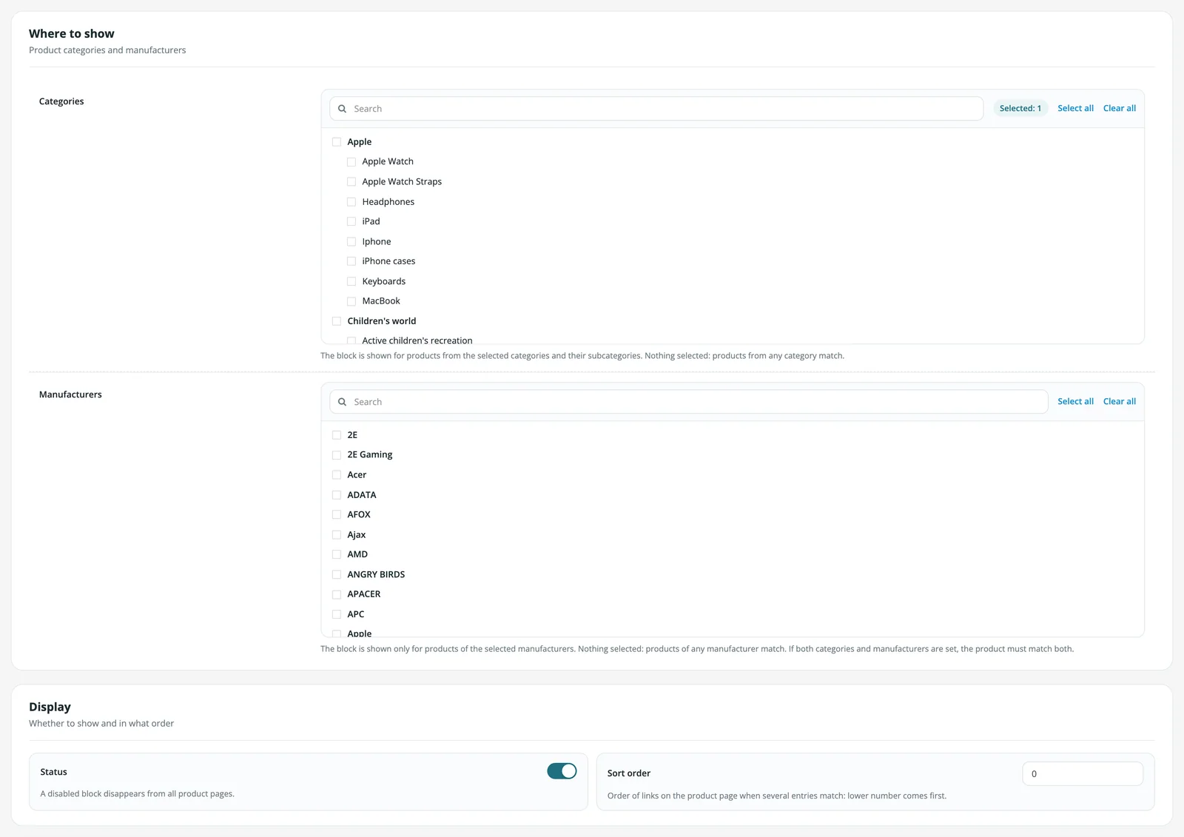Select all manufacturers link
This screenshot has width=1184, height=837.
click(x=1075, y=401)
